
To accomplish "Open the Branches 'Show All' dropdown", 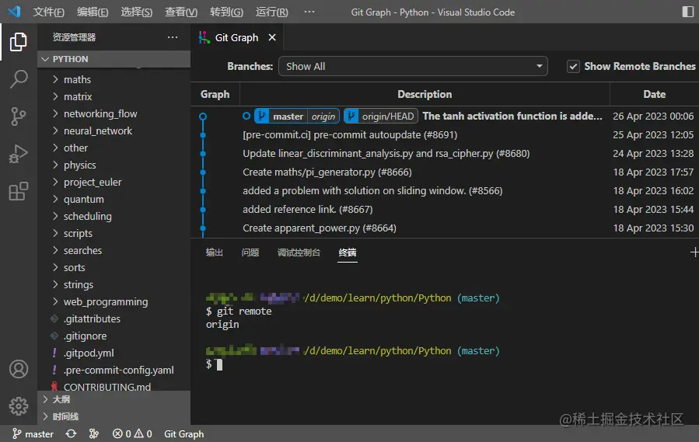I will click(413, 67).
